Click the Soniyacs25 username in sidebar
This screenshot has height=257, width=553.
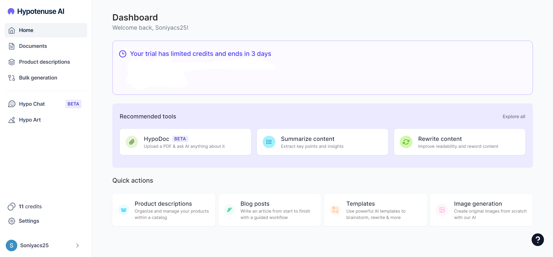34,245
